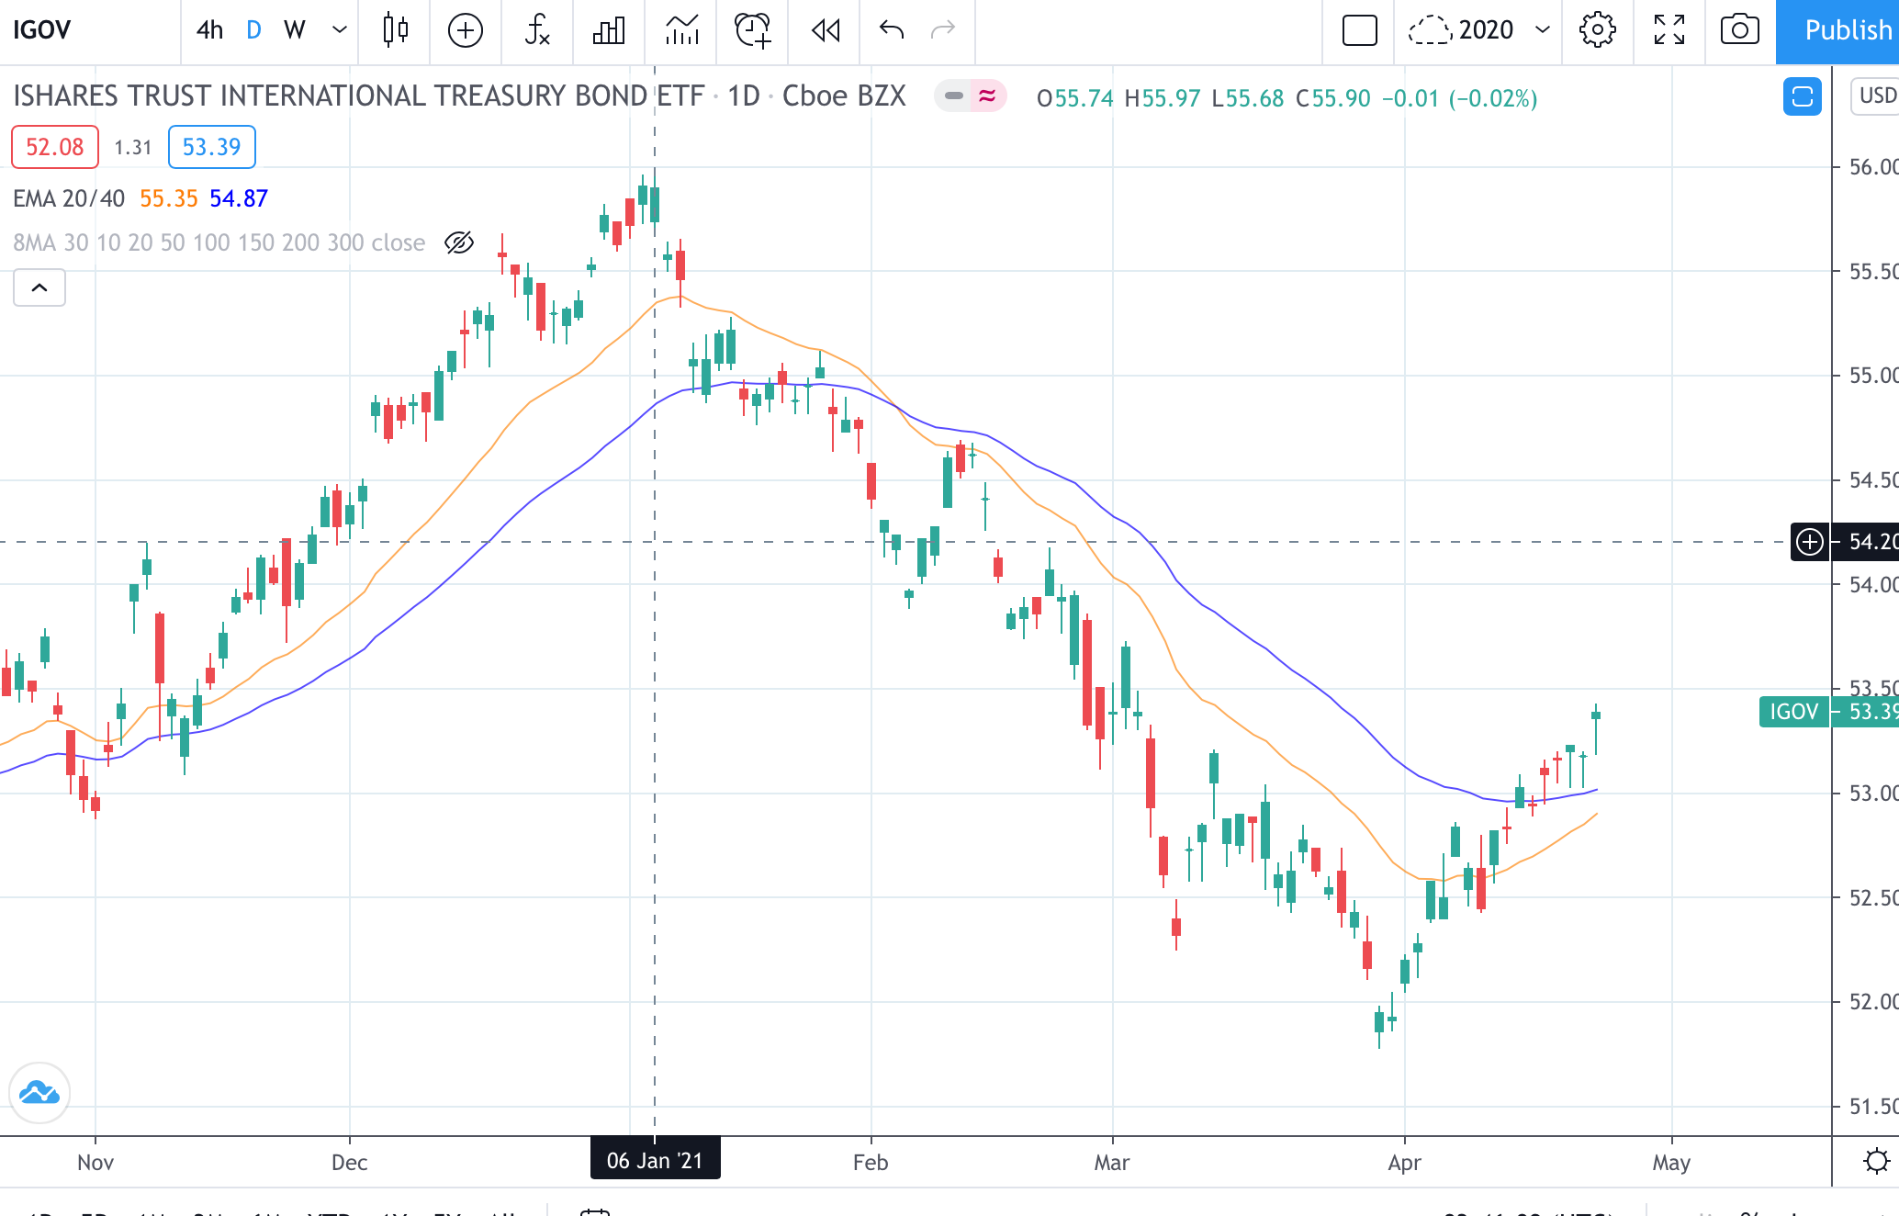Open the financials bar chart icon
This screenshot has height=1216, width=1899.
pyautogui.click(x=609, y=30)
